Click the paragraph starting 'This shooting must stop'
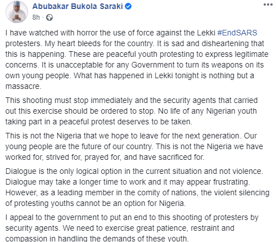 [x=132, y=111]
